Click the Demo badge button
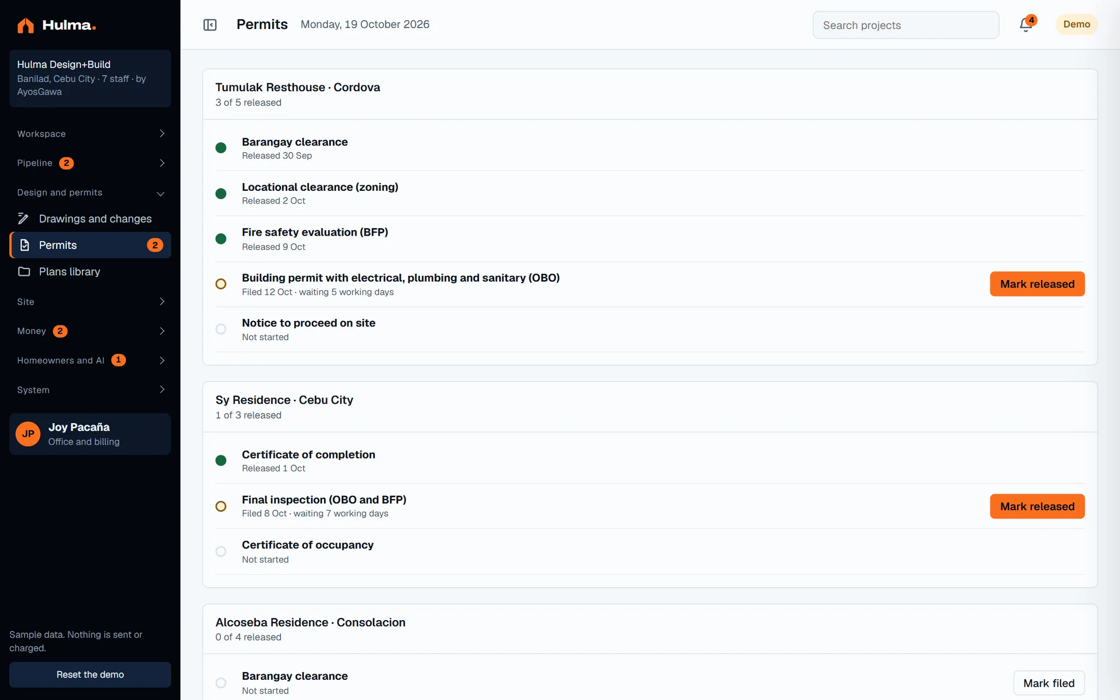The image size is (1120, 700). [1076, 25]
